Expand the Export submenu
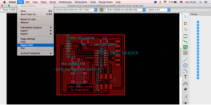Image resolution: width=211 pixels, height=105 pixels. pyautogui.click(x=35, y=34)
